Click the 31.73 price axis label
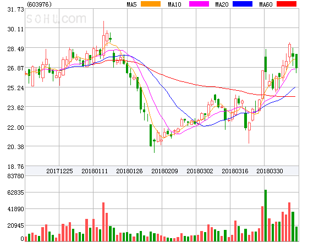 coord(15,9)
